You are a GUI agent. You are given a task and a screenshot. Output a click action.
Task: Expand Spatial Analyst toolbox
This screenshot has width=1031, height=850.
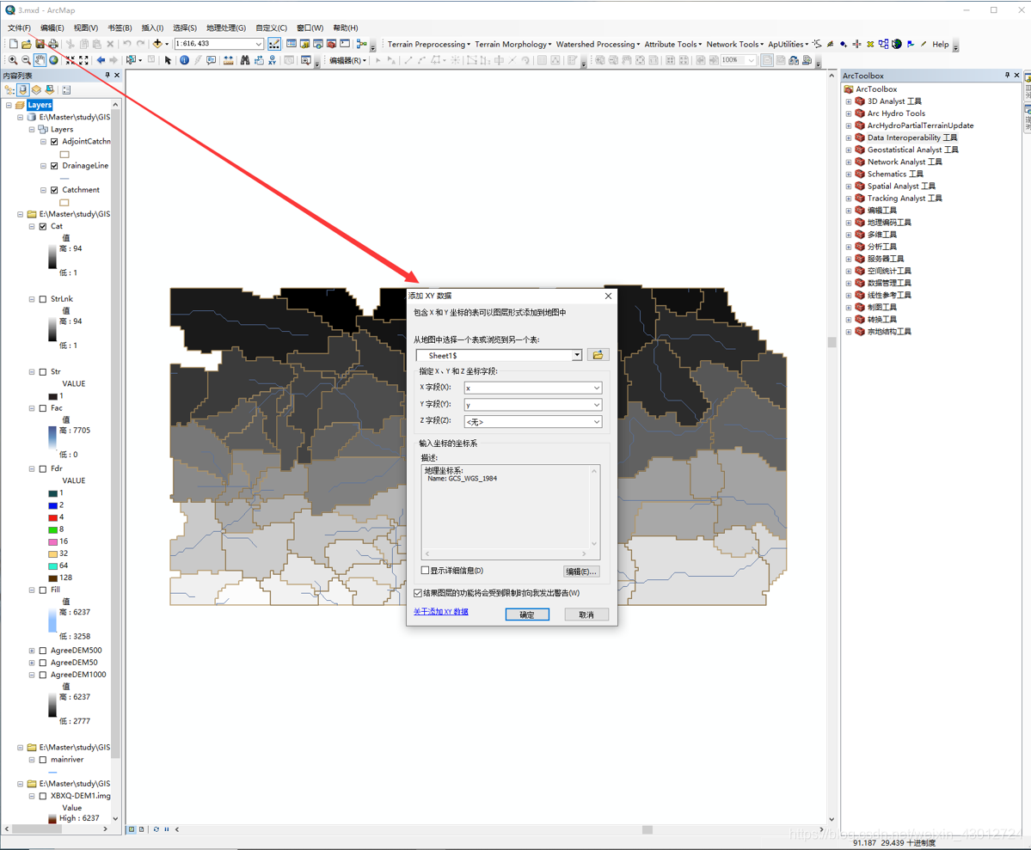pos(848,186)
